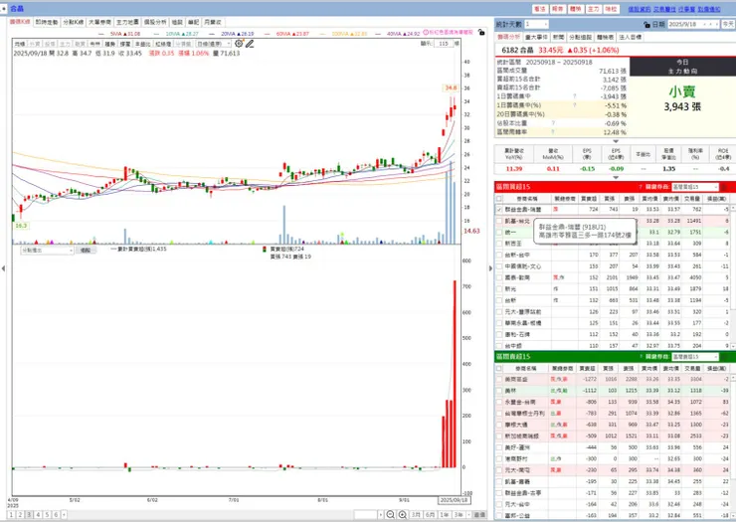Open 關鍵券商 dropdown in 區間賣超15 header
This screenshot has width=736, height=522.
pyautogui.click(x=694, y=357)
